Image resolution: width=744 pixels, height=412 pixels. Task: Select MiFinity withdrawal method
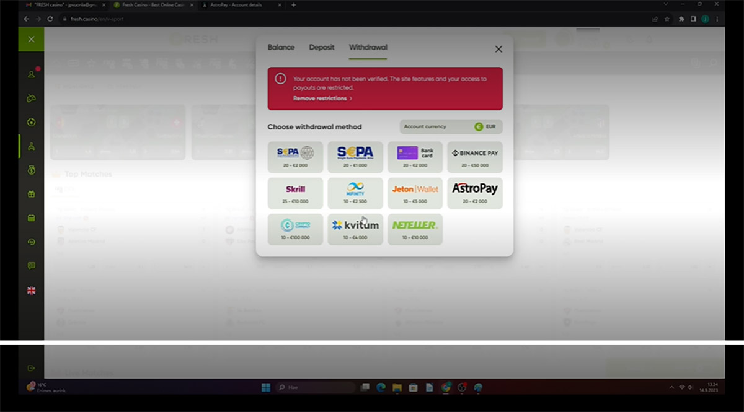pyautogui.click(x=355, y=193)
